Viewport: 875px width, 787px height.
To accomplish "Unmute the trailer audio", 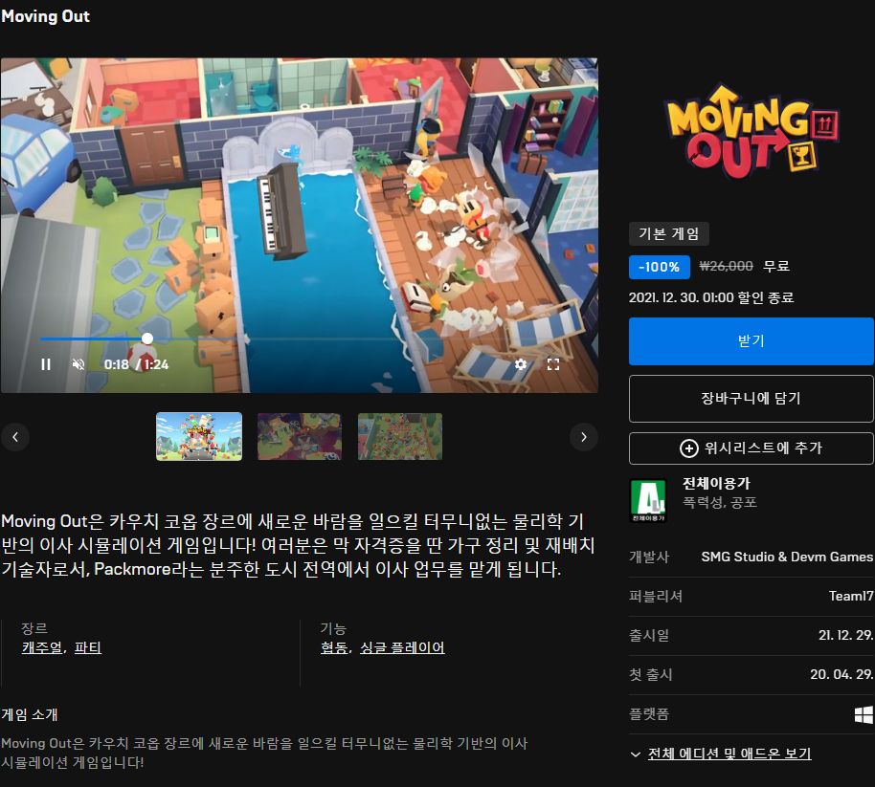I will click(79, 364).
